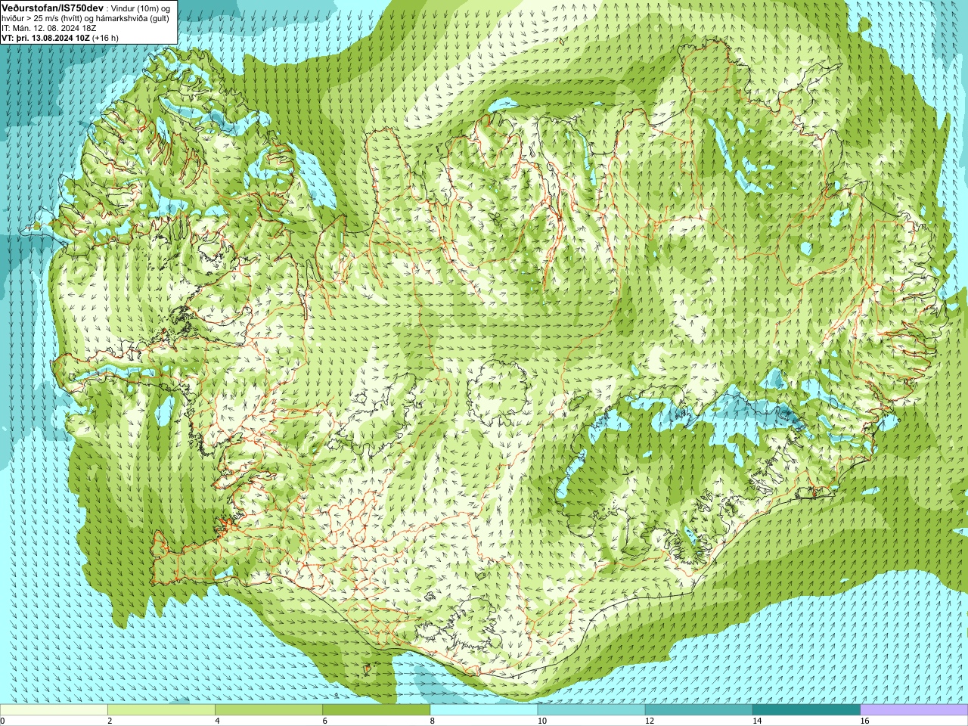The width and height of the screenshot is (968, 726).
Task: Click the legend scale label '0'
Action: coord(3,721)
